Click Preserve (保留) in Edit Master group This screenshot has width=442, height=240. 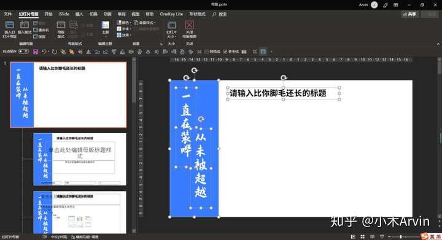pos(39,36)
